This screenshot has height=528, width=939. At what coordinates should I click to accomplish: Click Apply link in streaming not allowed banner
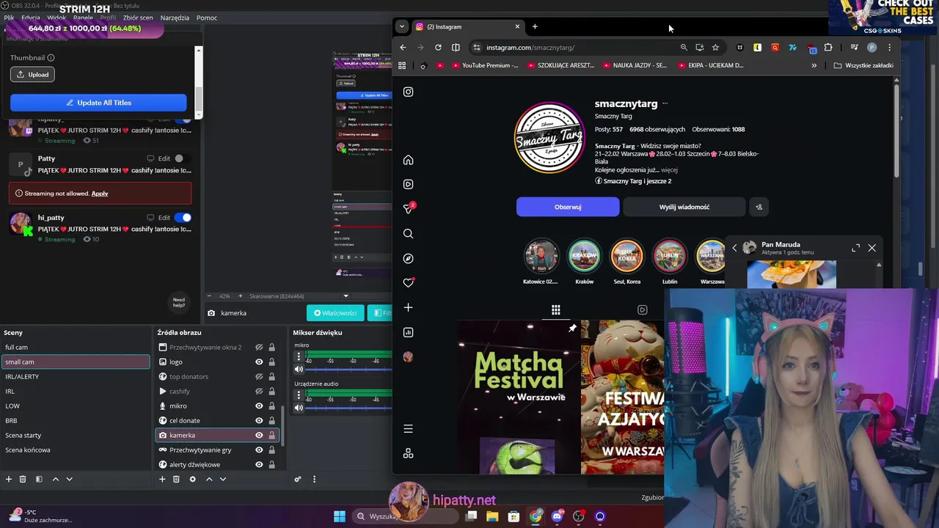click(100, 194)
